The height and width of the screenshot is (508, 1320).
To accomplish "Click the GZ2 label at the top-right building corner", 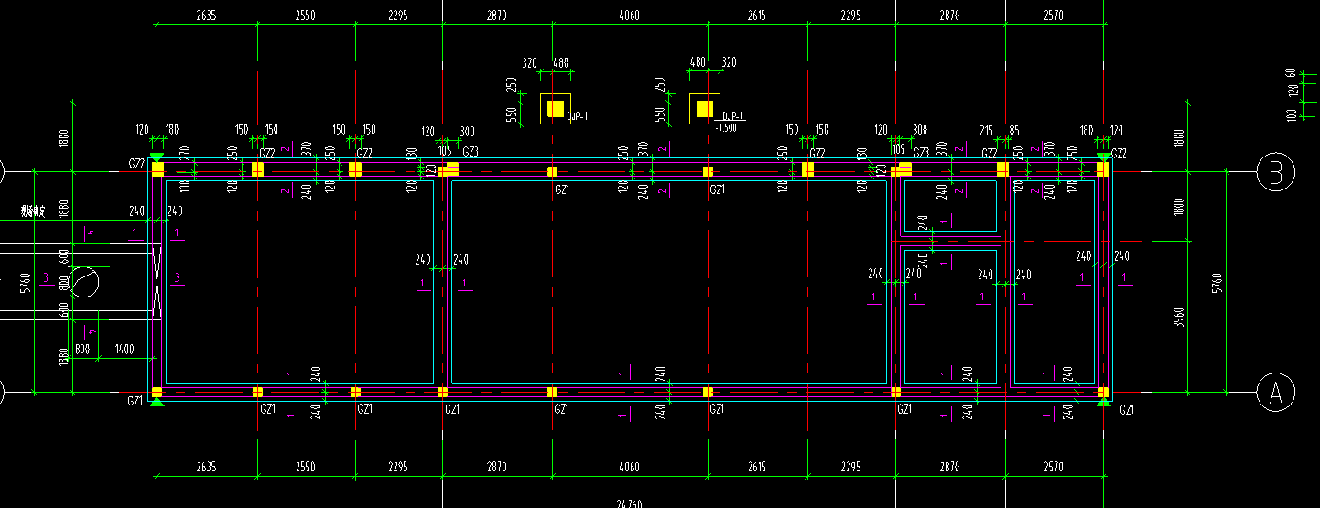I will tap(1119, 154).
